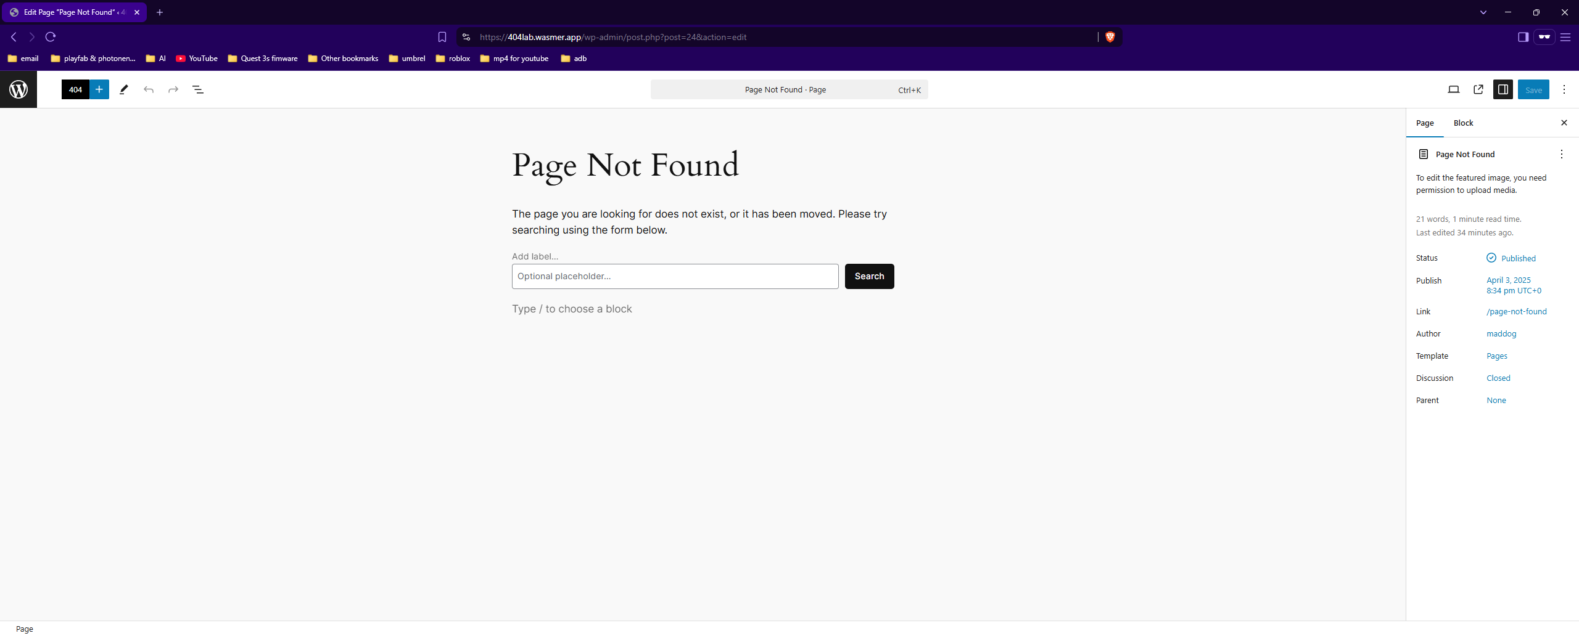This screenshot has width=1579, height=636.
Task: Change Discussion setting from Closed
Action: [1498, 378]
